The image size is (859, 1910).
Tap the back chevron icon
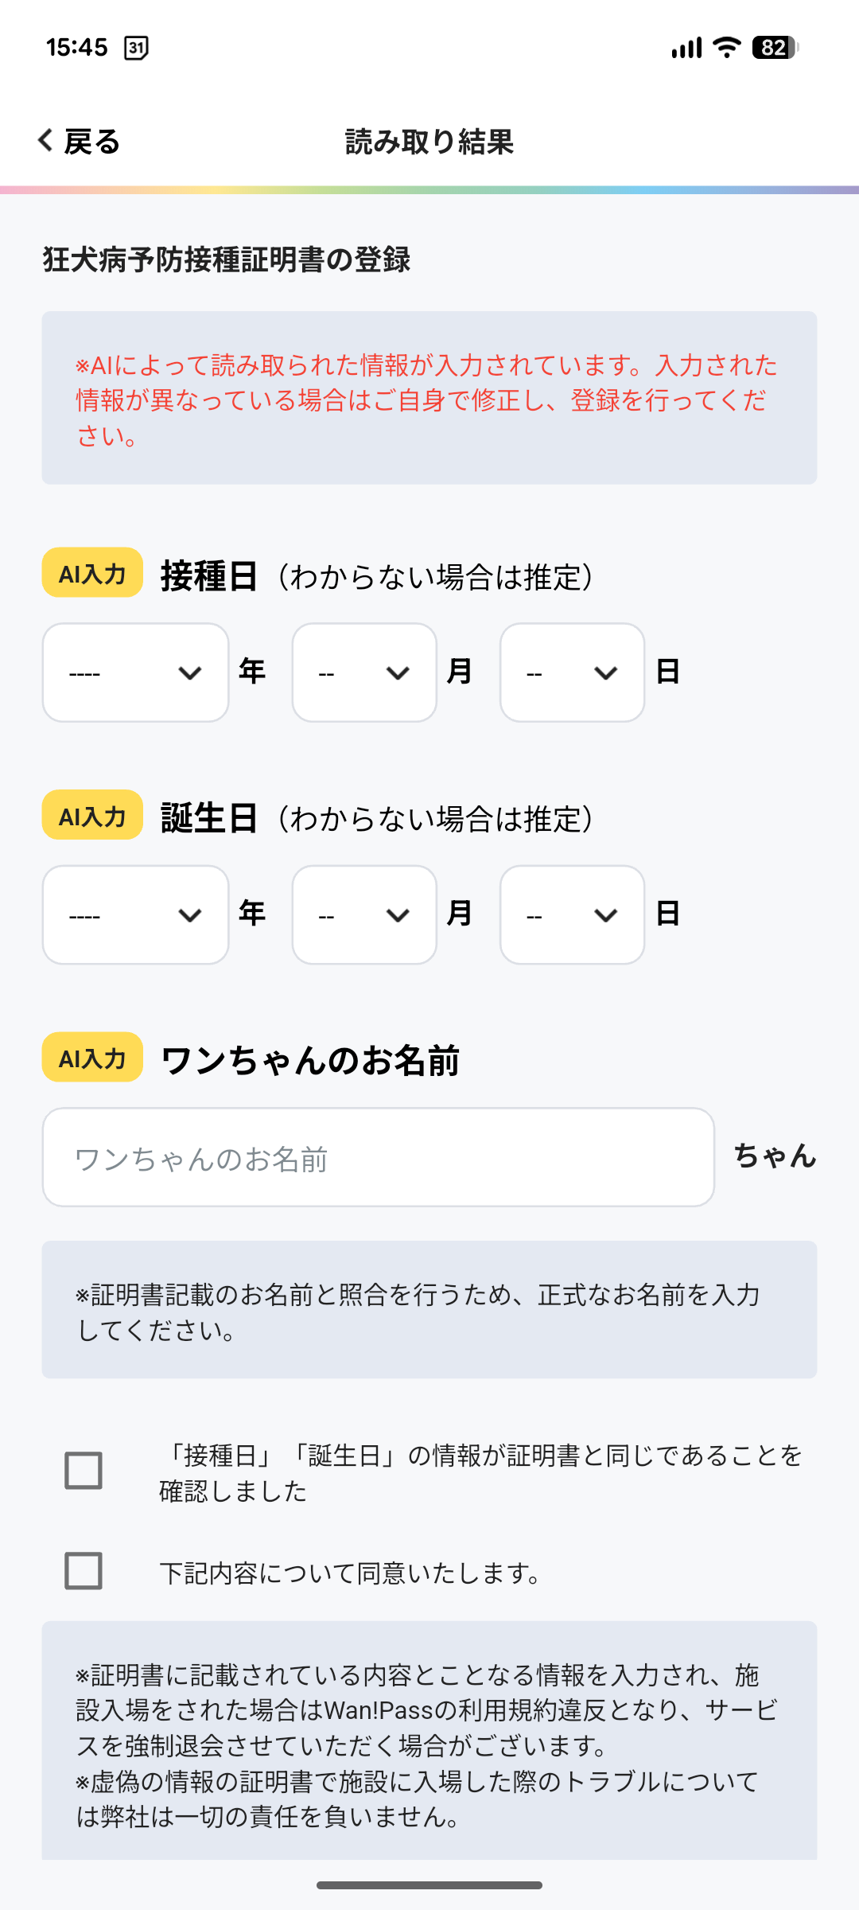point(46,141)
